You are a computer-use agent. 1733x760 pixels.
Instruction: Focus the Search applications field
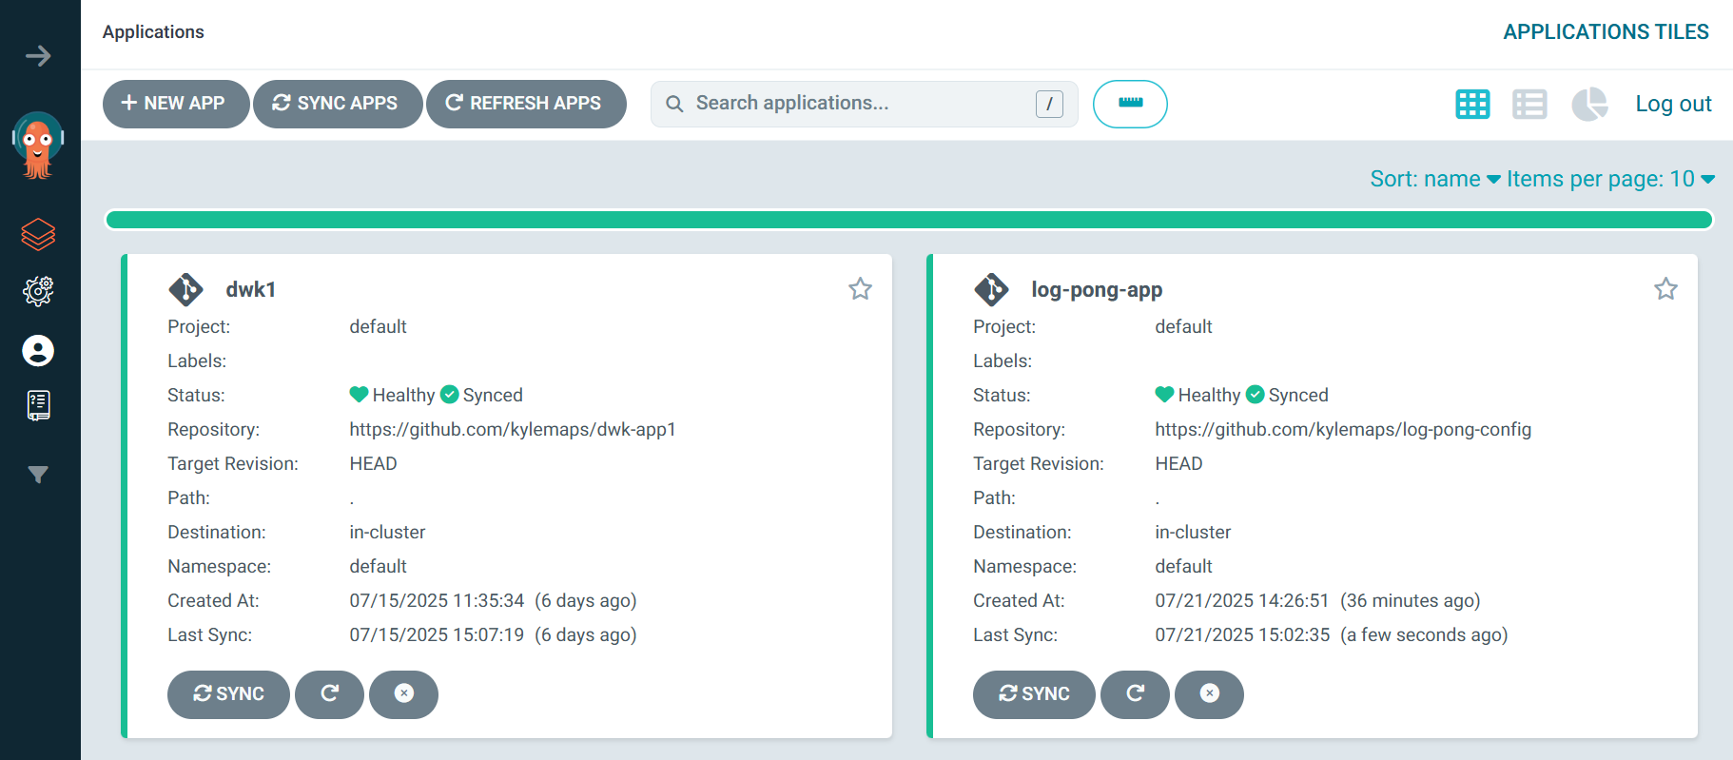pyautogui.click(x=864, y=104)
